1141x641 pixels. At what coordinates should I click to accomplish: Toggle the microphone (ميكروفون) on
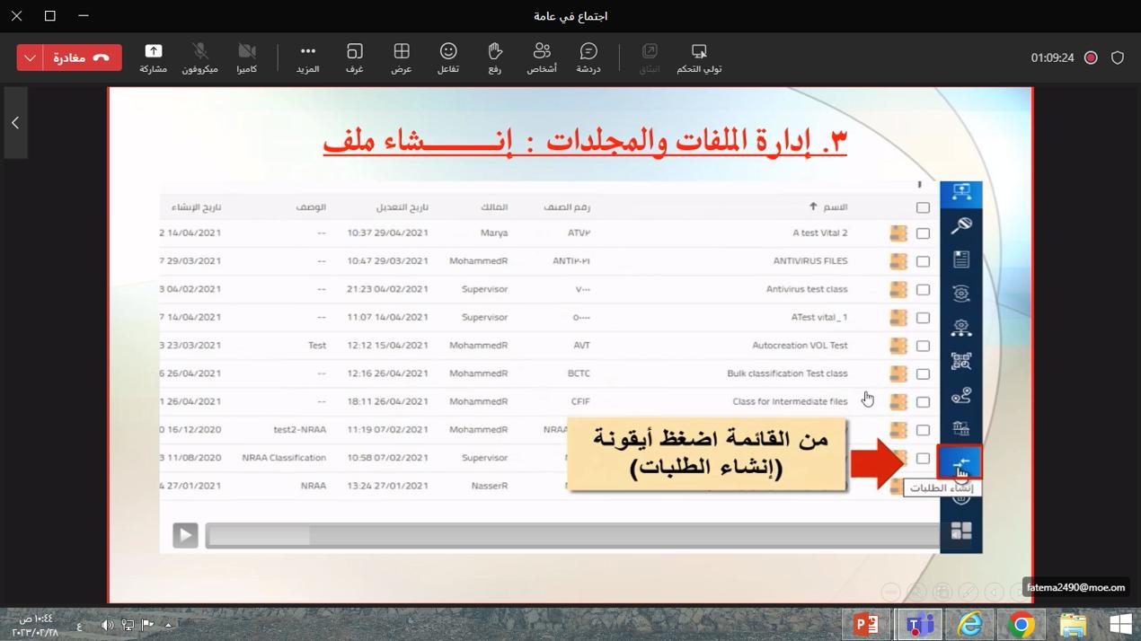click(x=199, y=57)
